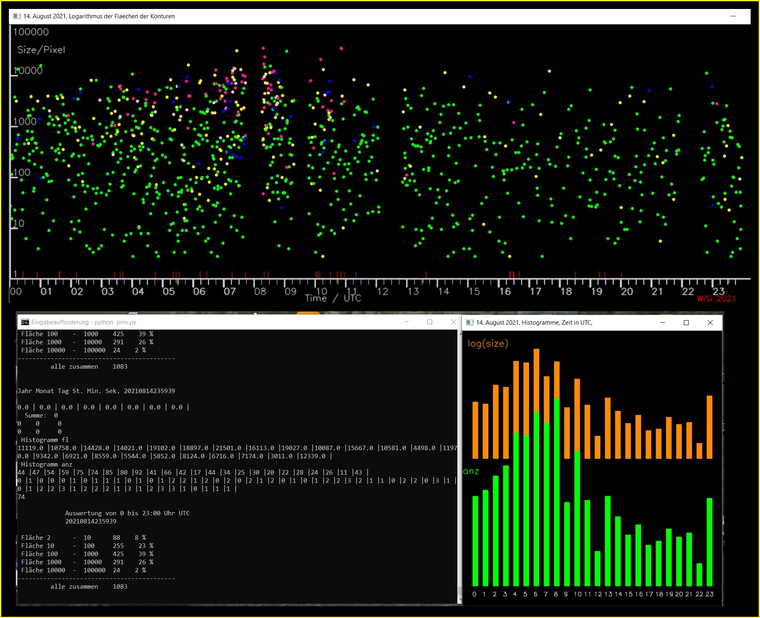Image resolution: width=760 pixels, height=618 pixels.
Task: Click hour label '12' under the histogram
Action: coord(597,594)
